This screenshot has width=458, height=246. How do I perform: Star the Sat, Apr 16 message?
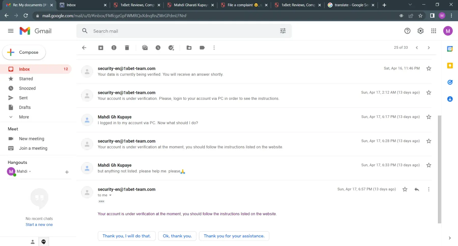click(x=429, y=68)
